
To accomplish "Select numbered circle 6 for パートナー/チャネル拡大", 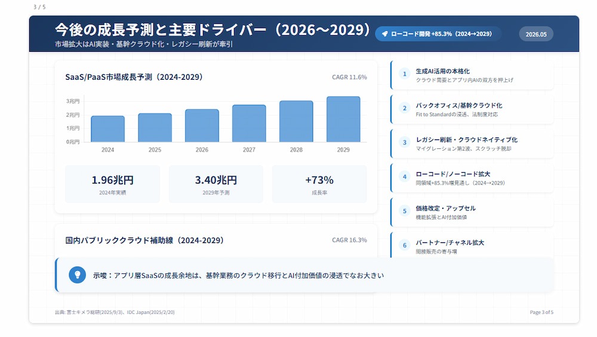I will (404, 245).
